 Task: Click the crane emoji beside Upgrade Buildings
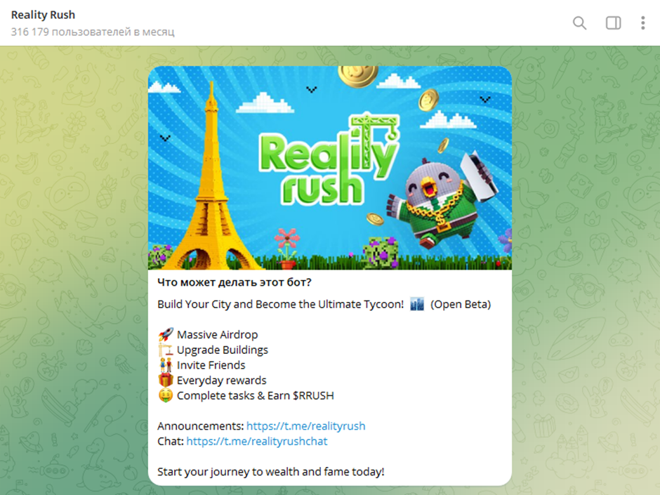click(166, 350)
